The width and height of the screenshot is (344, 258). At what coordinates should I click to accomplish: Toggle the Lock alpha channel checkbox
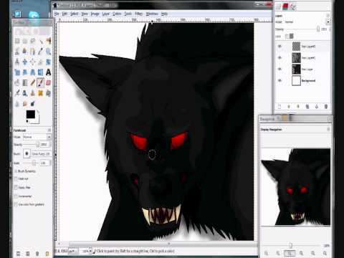(287, 37)
